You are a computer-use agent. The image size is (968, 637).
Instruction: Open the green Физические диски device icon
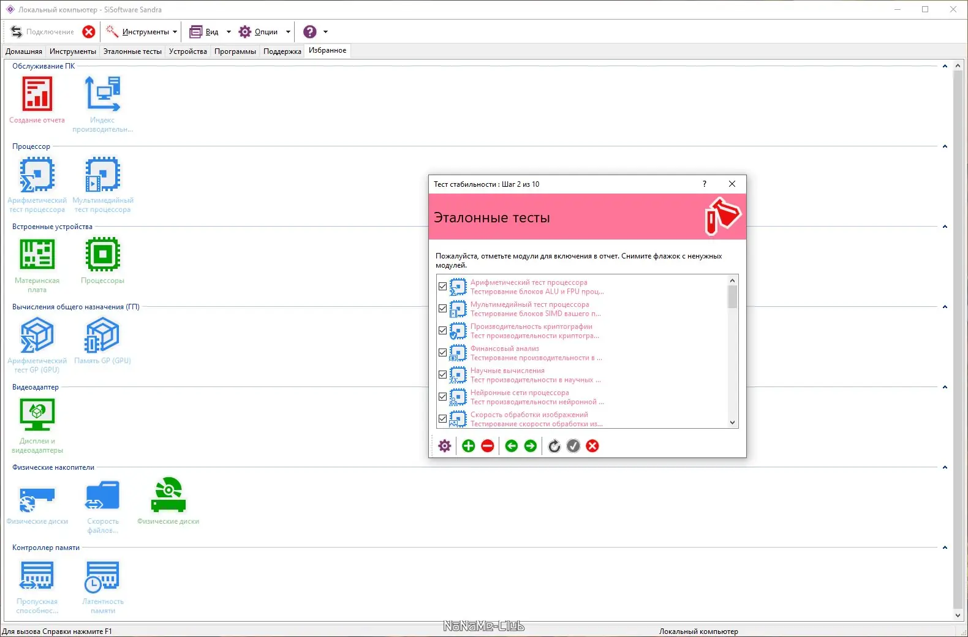[x=168, y=501]
